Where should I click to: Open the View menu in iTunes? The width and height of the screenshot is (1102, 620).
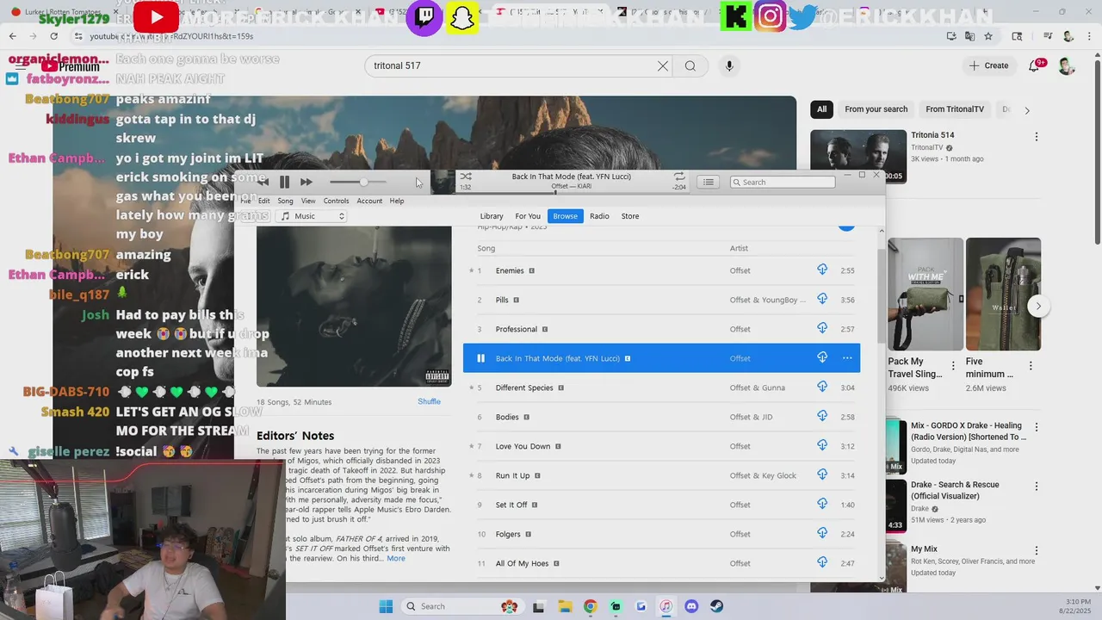[x=308, y=201]
